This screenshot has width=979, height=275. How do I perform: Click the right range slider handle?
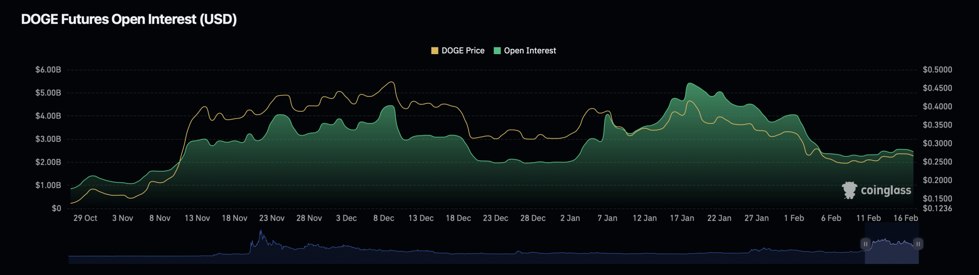click(x=918, y=244)
